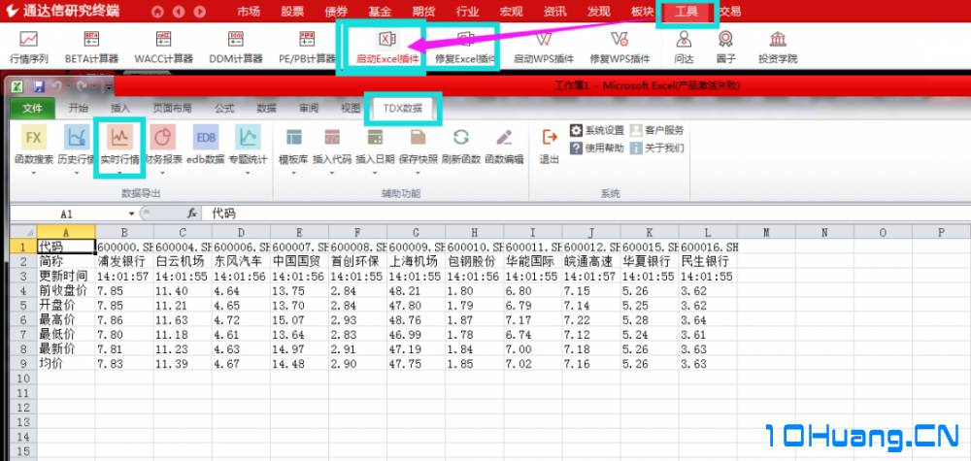Select column M header
This screenshot has width=971, height=461.
766,232
